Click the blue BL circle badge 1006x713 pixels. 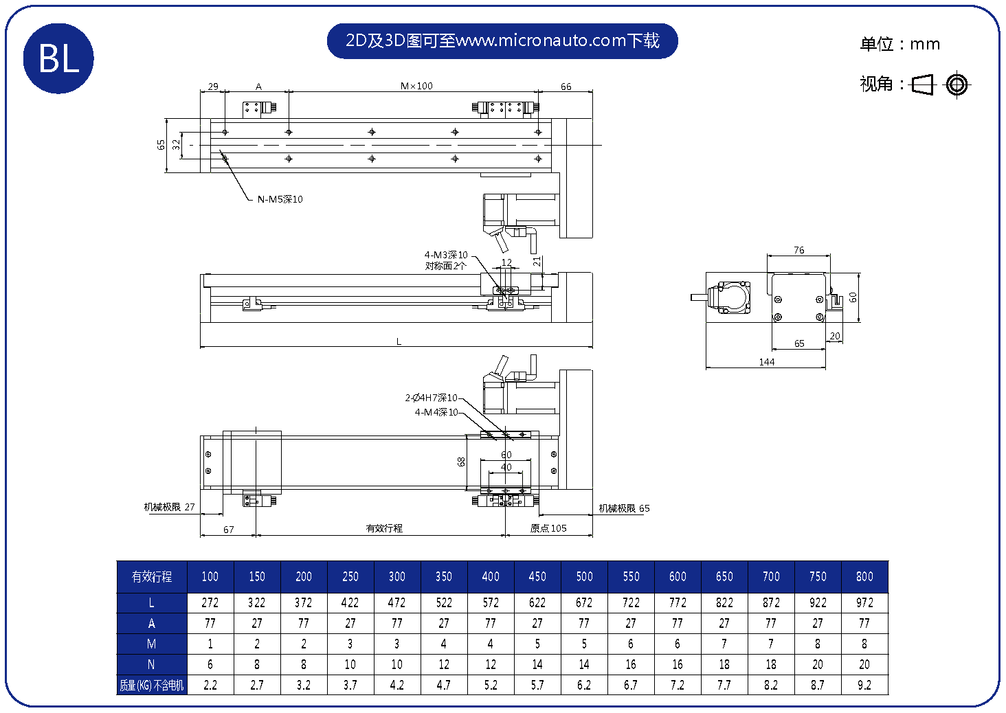(58, 58)
